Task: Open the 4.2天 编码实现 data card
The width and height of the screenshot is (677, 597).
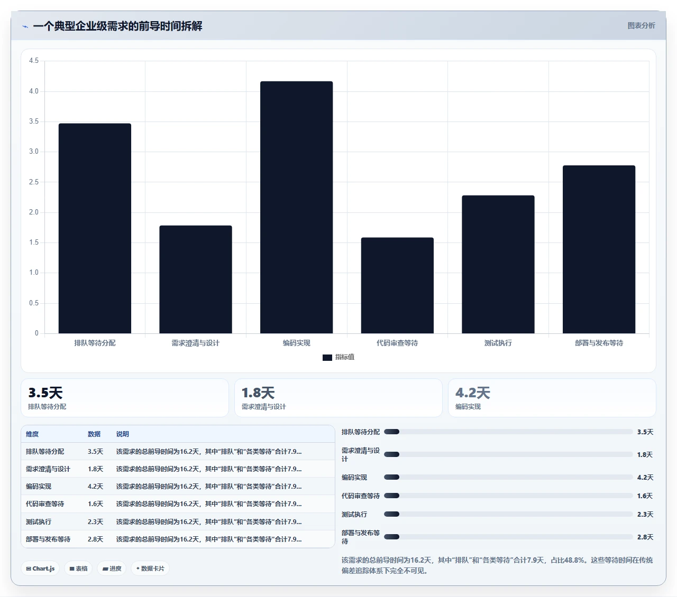Action: (552, 398)
